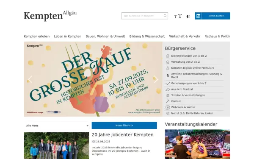Open Der Grosse Kauf banner image
Screen dimensions: 254x159
pos(93,79)
